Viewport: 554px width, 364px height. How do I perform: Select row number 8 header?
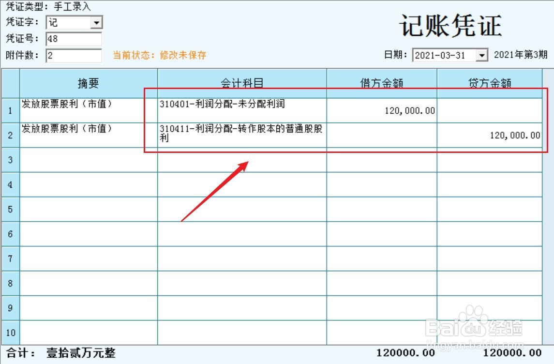[x=11, y=284]
